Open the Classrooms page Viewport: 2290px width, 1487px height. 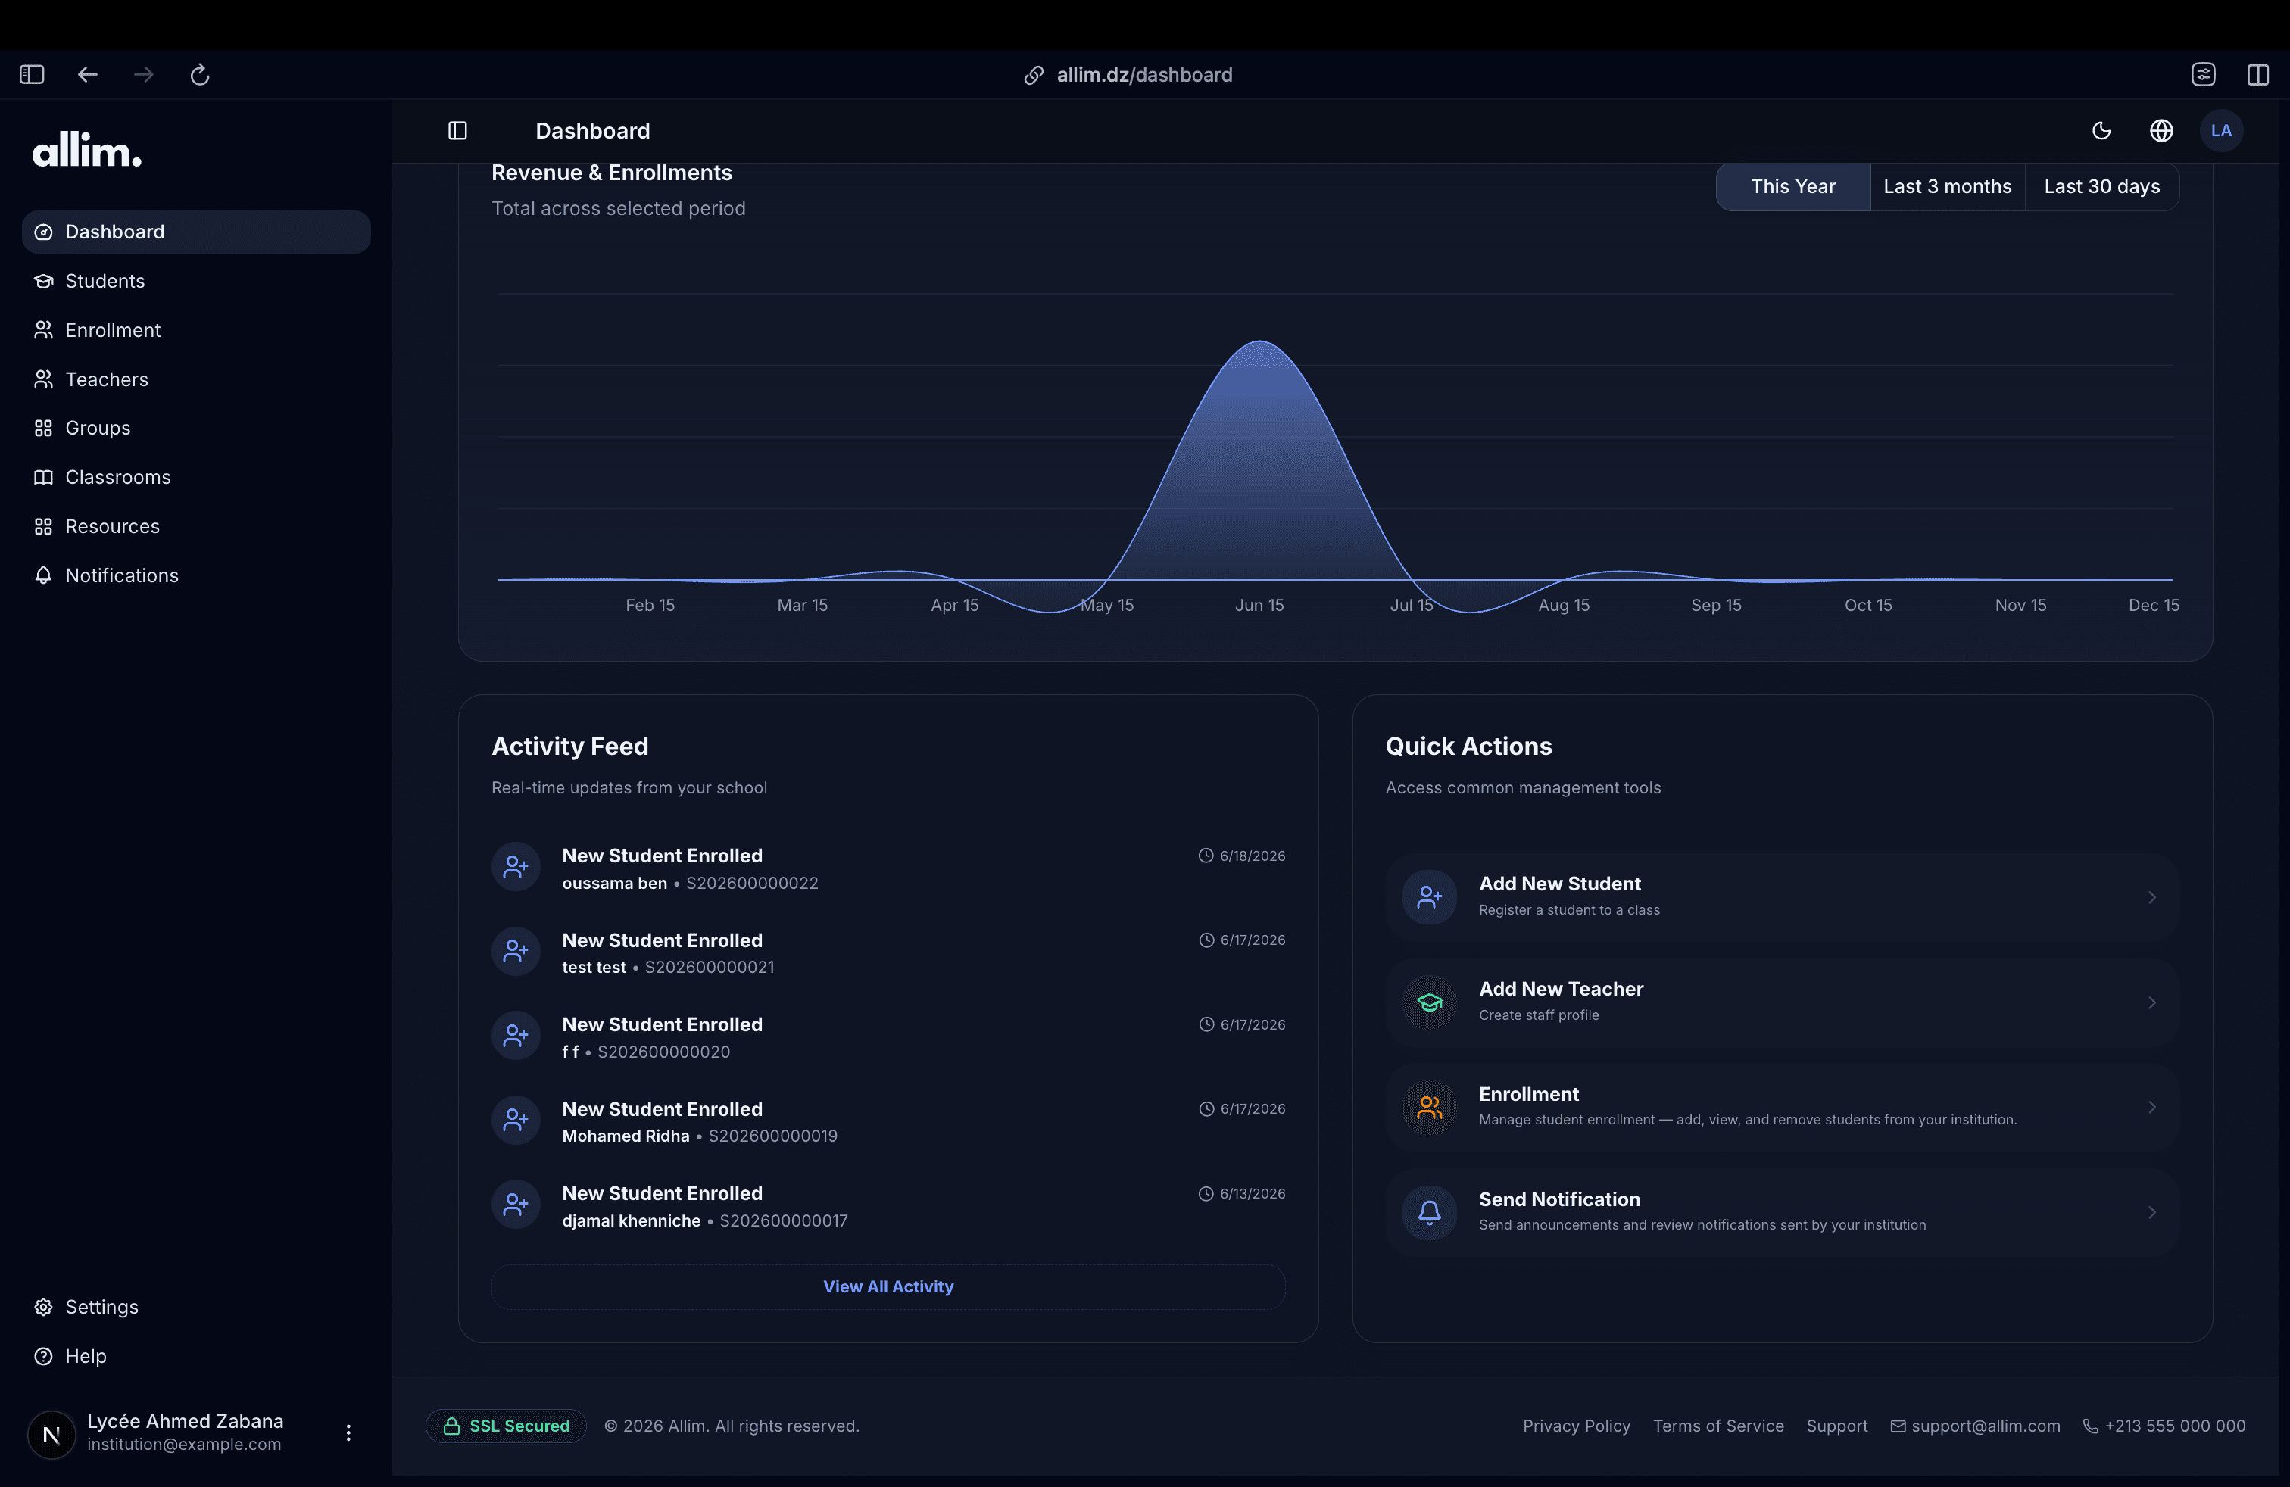point(196,477)
